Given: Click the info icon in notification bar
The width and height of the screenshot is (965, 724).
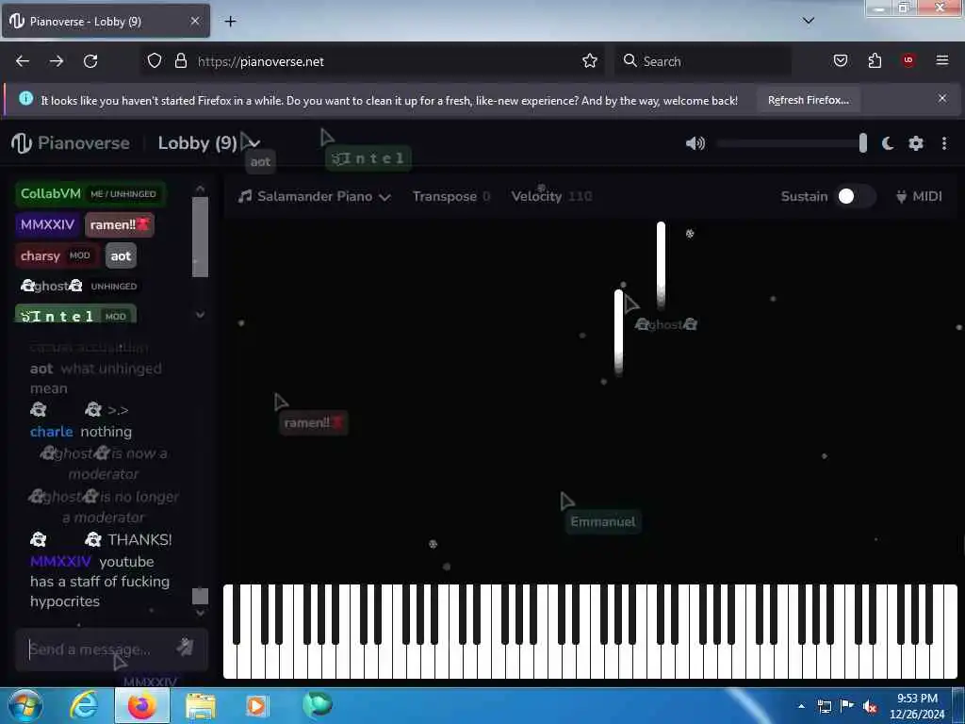Looking at the screenshot, I should 25,98.
